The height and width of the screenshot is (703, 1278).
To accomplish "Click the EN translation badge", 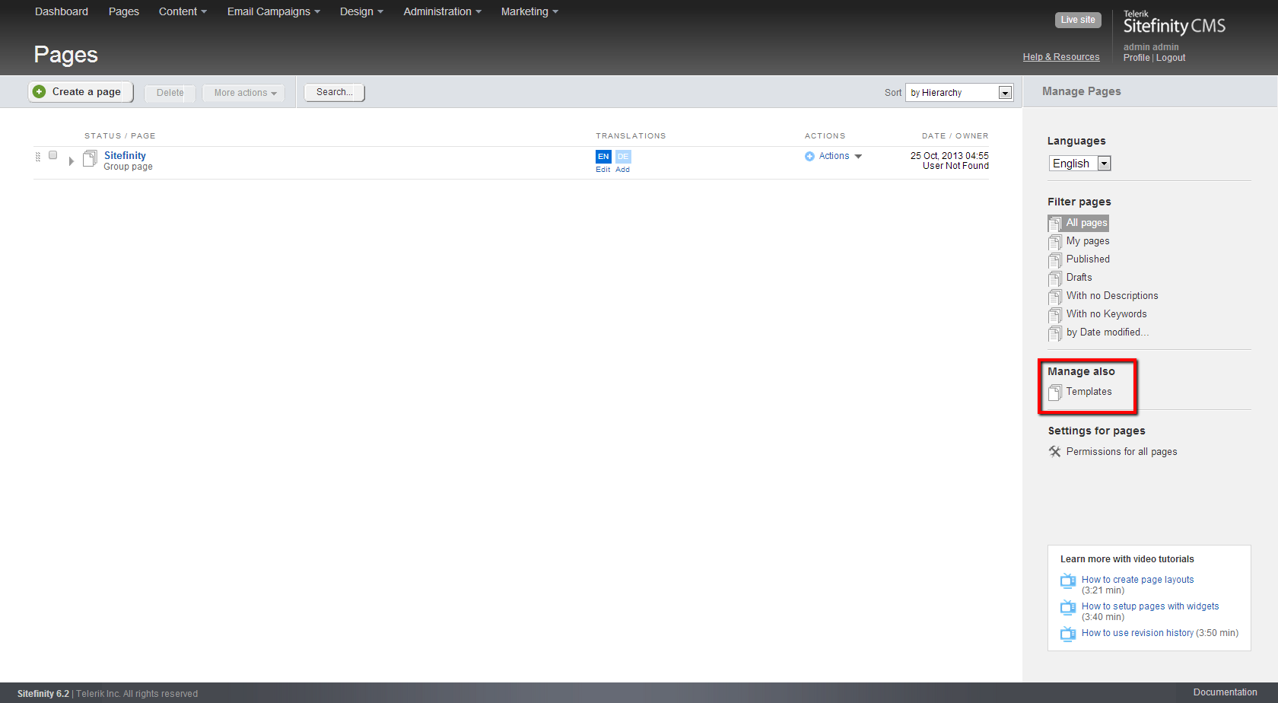I will (x=603, y=157).
